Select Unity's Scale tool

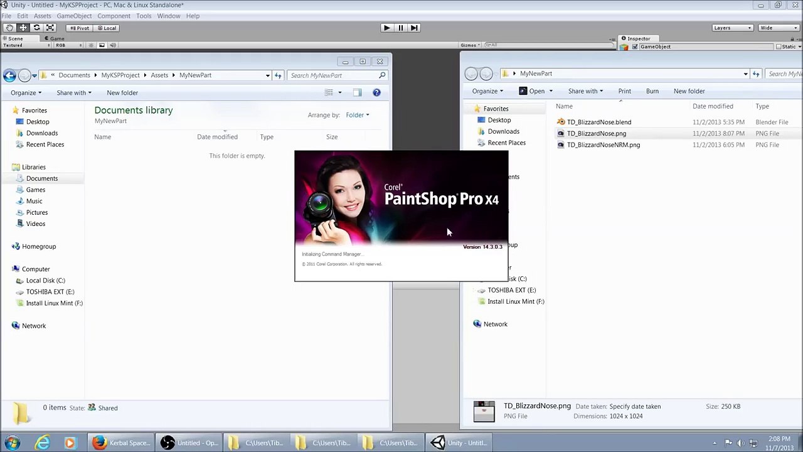(50, 28)
